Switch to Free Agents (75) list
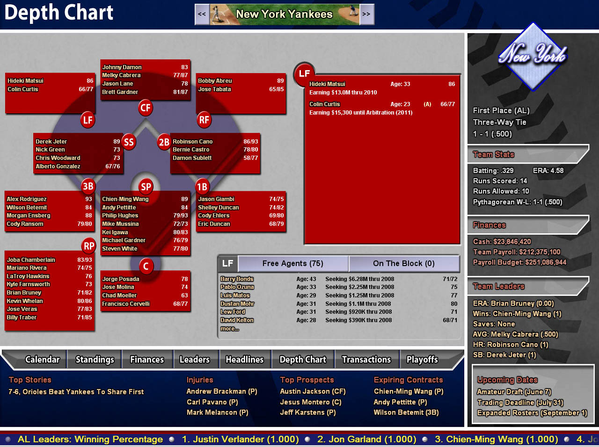This screenshot has width=599, height=447. (x=293, y=264)
